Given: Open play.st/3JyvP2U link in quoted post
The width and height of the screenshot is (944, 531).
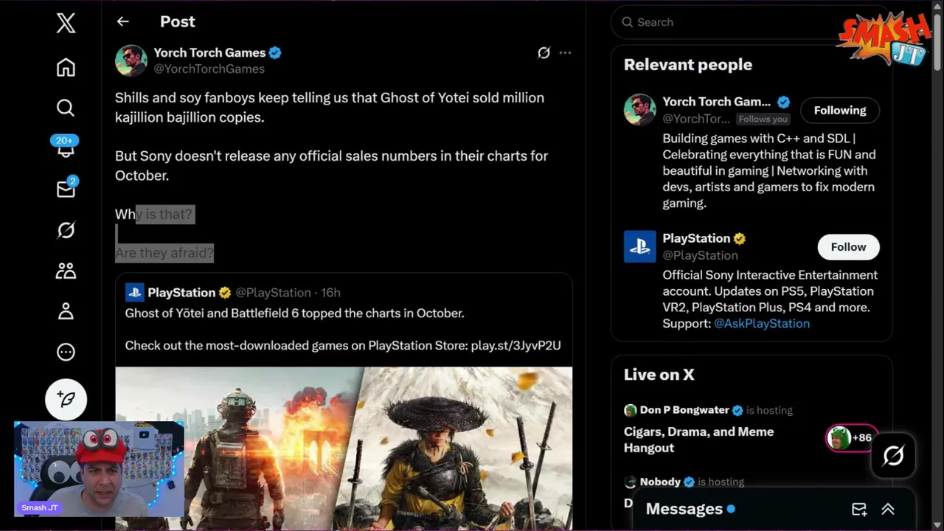Looking at the screenshot, I should point(516,345).
